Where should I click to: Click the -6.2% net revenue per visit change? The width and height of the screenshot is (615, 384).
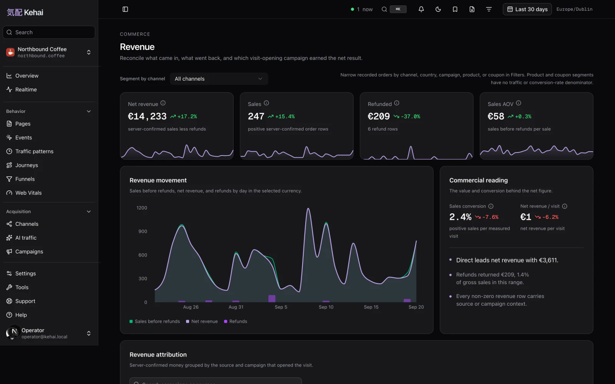pos(547,217)
